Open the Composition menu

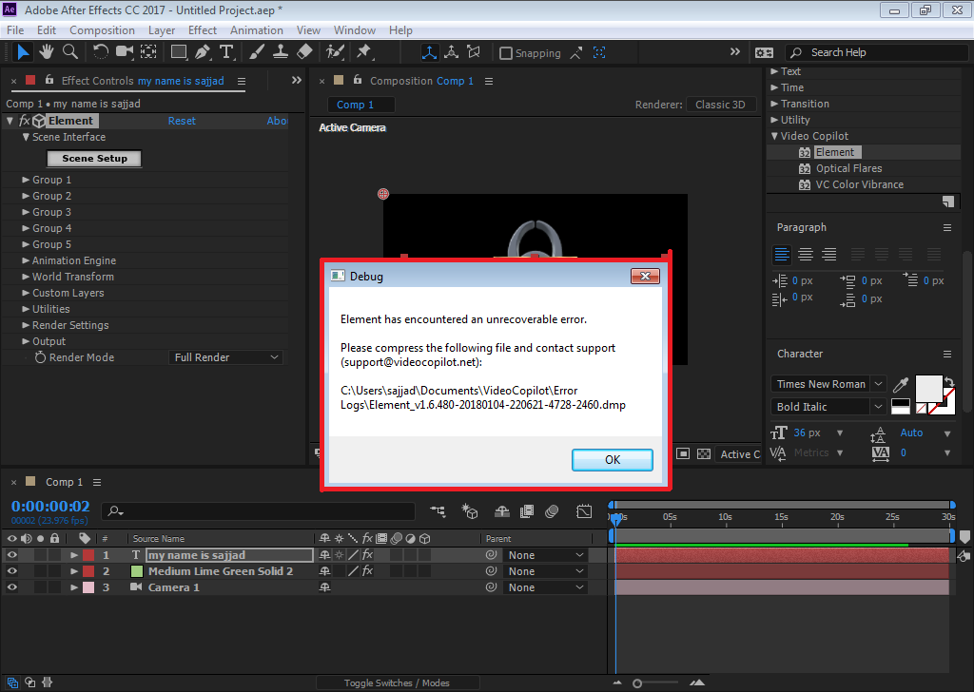[x=102, y=29]
